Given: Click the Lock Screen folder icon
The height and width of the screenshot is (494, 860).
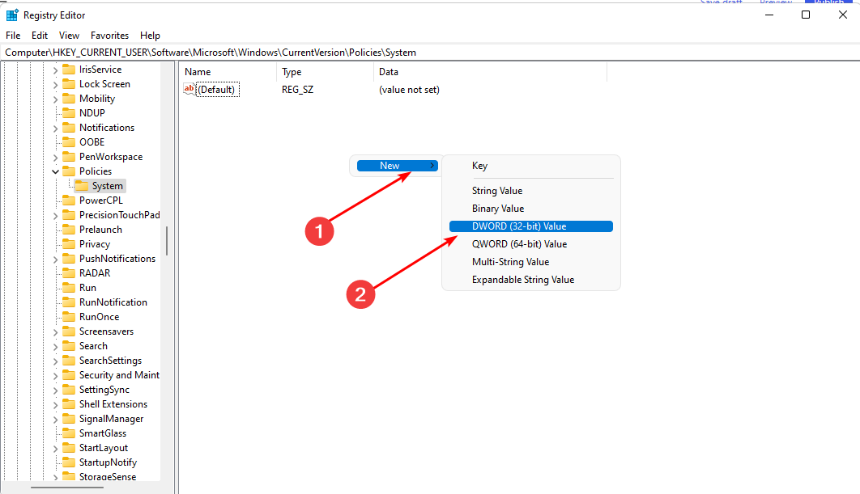Looking at the screenshot, I should (x=69, y=84).
